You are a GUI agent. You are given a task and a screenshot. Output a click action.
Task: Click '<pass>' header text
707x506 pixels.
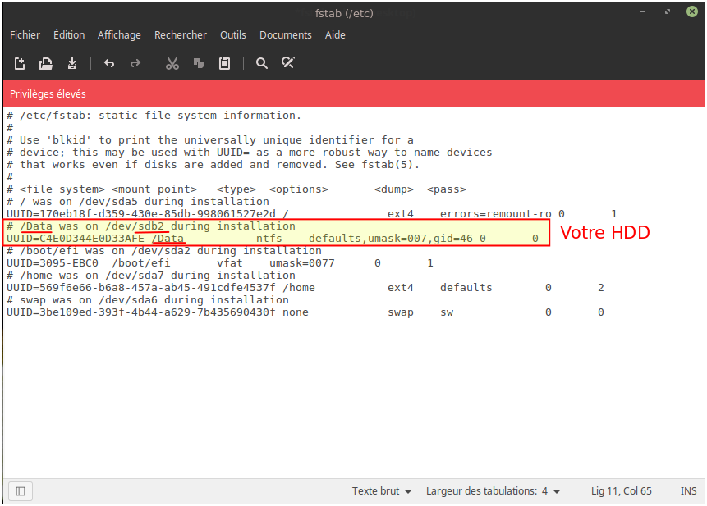447,189
